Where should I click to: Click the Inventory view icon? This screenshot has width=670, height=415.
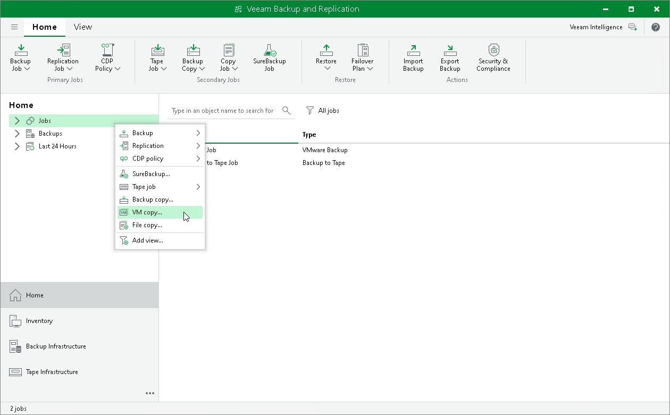(x=15, y=321)
